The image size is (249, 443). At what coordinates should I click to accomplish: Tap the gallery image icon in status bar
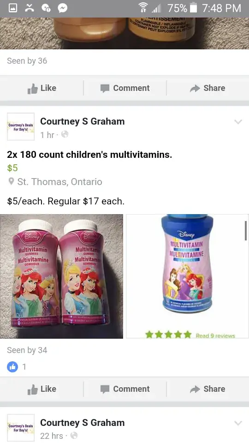click(x=13, y=8)
